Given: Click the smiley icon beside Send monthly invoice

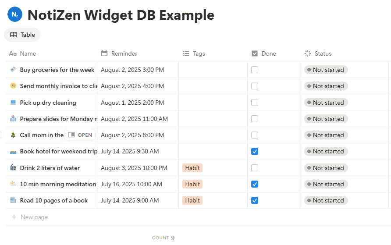Looking at the screenshot, I should tap(13, 86).
